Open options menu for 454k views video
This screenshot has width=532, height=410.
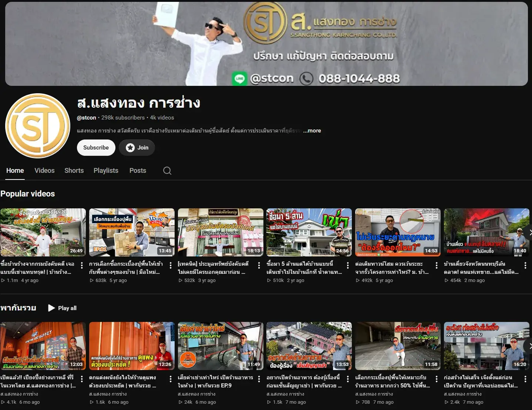pyautogui.click(x=525, y=265)
